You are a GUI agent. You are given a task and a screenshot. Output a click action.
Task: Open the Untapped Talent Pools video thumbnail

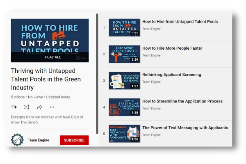click(x=124, y=27)
